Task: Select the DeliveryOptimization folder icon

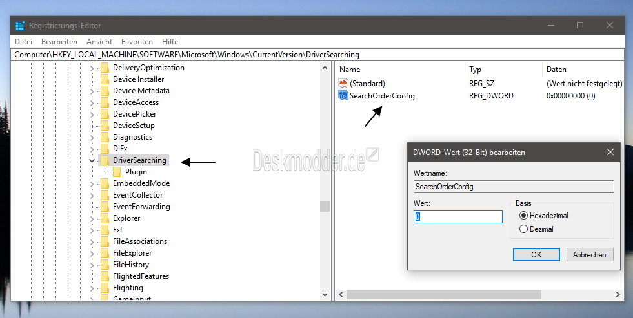Action: (x=105, y=68)
